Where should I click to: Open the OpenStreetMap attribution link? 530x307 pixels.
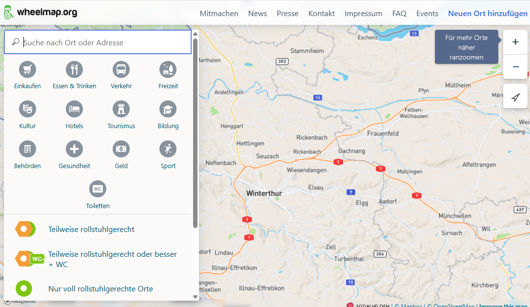tap(453, 306)
